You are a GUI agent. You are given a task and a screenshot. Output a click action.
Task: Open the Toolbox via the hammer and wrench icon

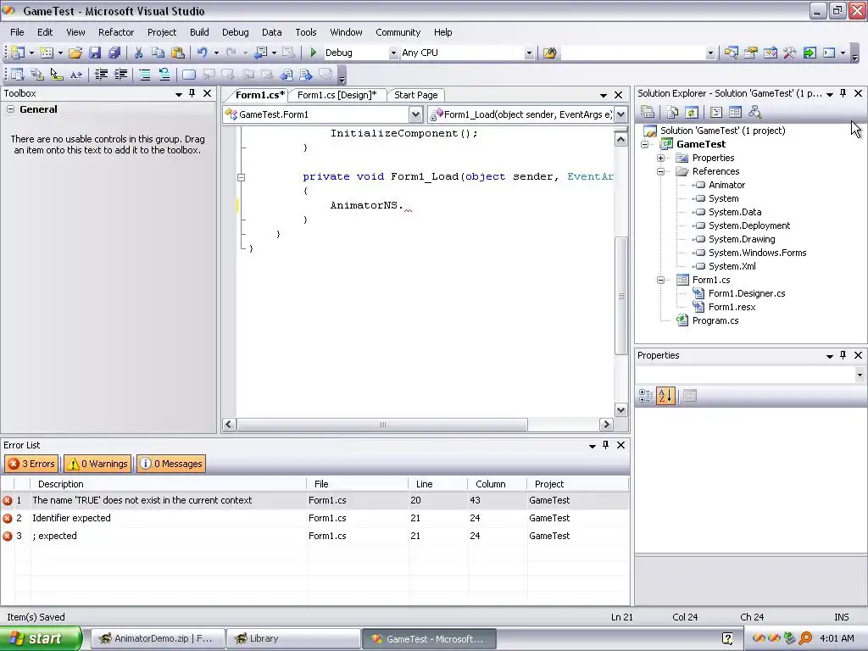coord(789,53)
